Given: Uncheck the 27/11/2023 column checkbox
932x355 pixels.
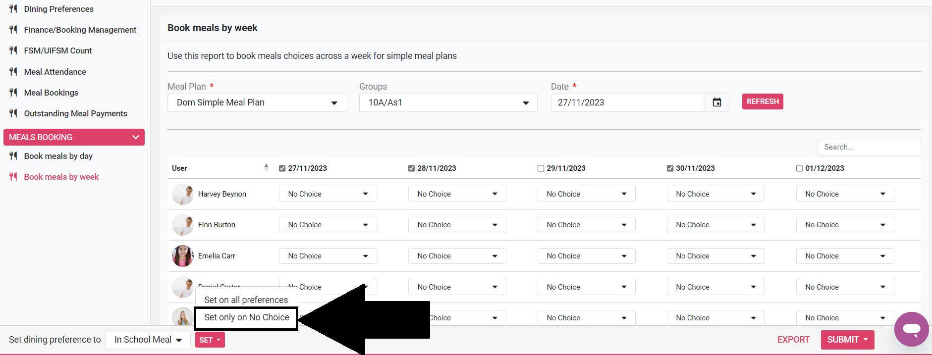Looking at the screenshot, I should [282, 168].
